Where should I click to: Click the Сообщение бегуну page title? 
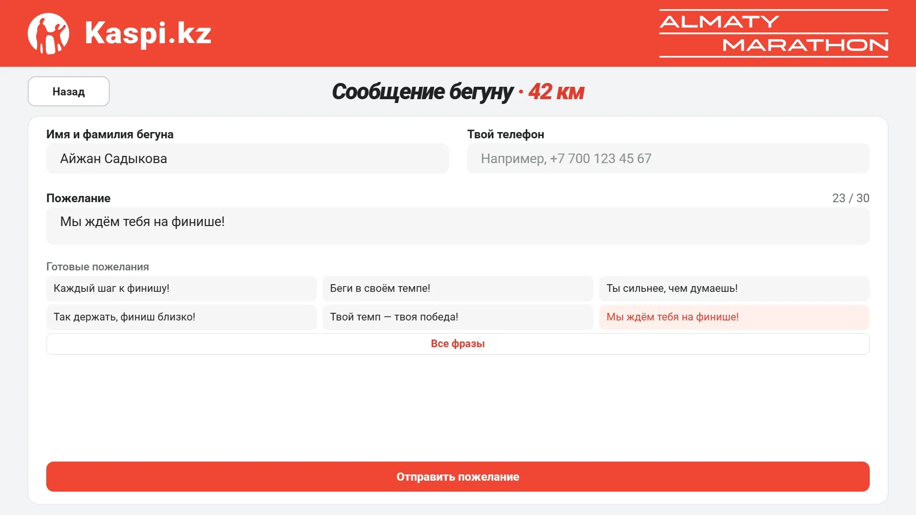pos(422,92)
